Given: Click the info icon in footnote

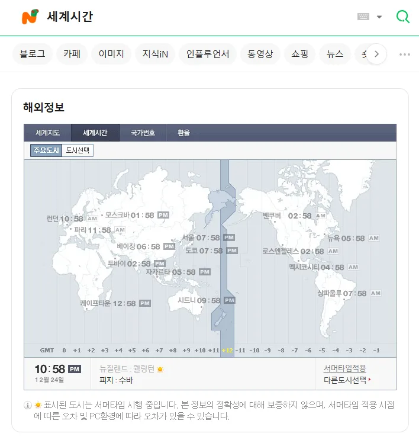Looking at the screenshot, I should click(x=27, y=405).
